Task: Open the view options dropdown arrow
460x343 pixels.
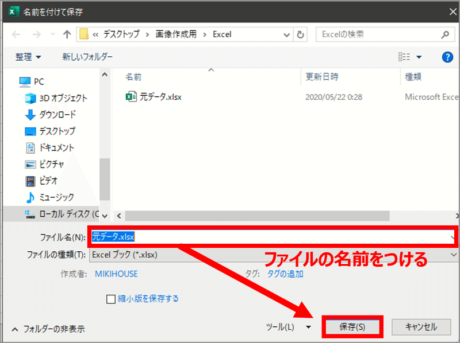Action: (419, 57)
